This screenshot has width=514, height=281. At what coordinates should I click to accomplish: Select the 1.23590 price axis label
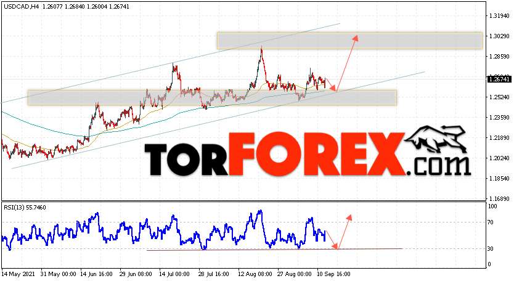[x=499, y=117]
